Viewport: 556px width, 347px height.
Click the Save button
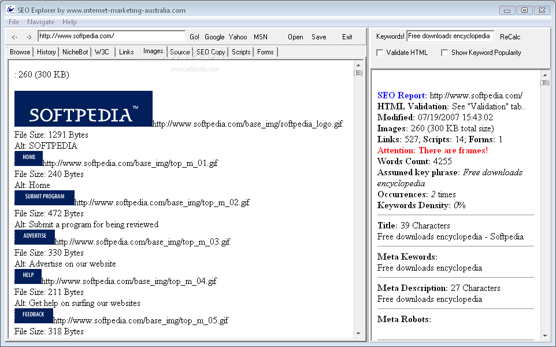pos(319,37)
